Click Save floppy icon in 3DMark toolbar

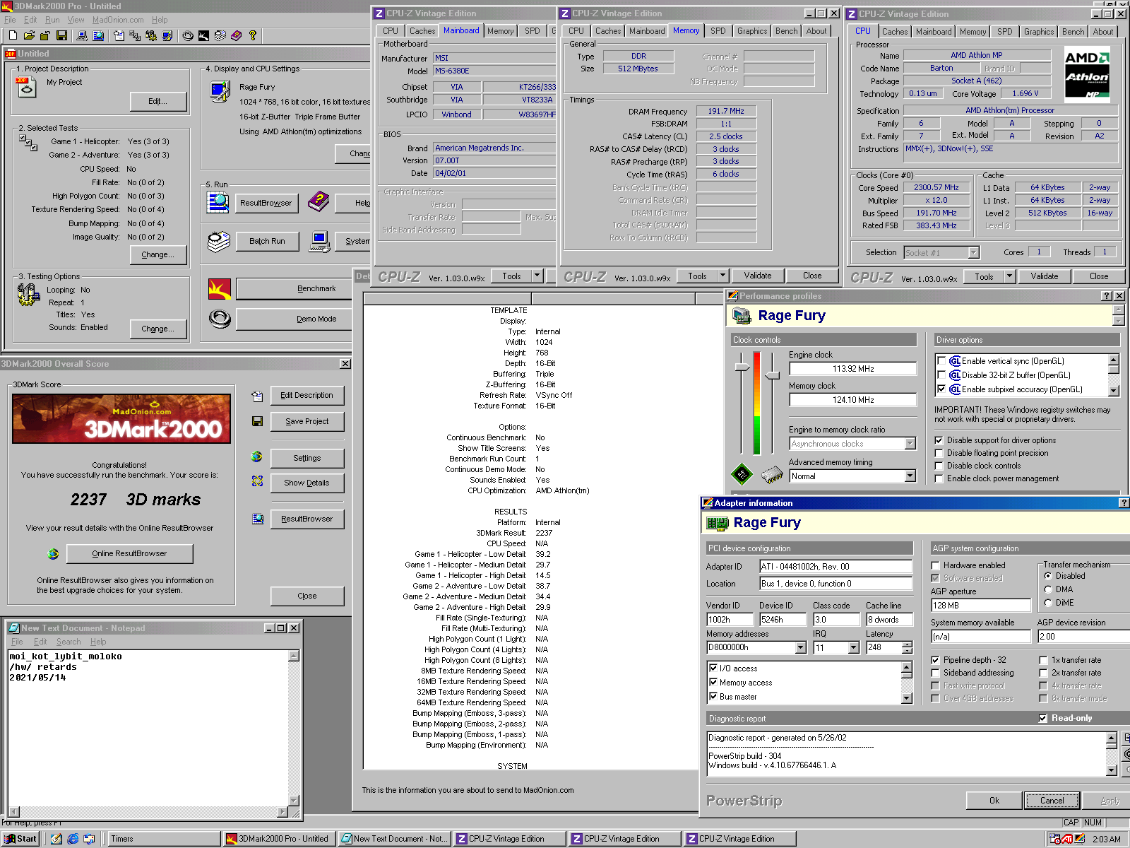point(61,35)
